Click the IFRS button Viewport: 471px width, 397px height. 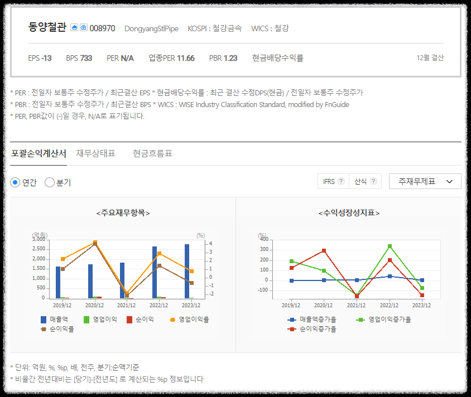point(333,181)
